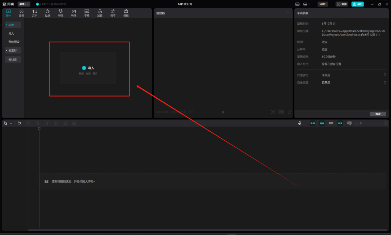Select 素材库 in the left sidebar

click(13, 60)
